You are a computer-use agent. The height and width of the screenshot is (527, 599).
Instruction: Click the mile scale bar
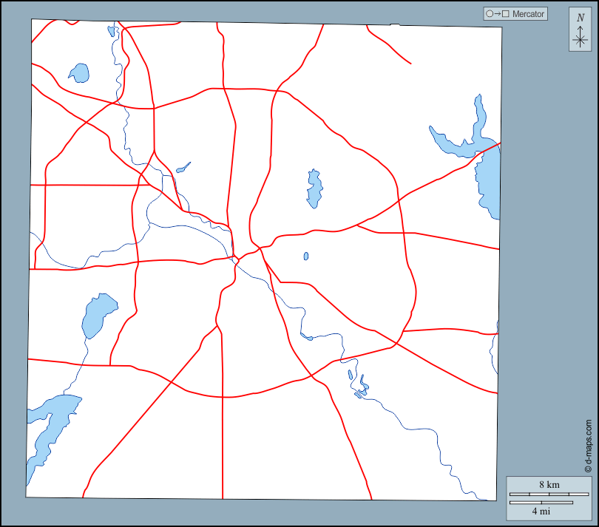[541, 503]
